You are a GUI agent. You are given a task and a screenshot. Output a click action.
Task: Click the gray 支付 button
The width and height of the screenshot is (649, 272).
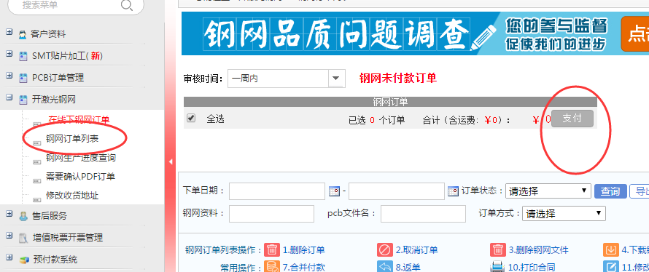572,119
